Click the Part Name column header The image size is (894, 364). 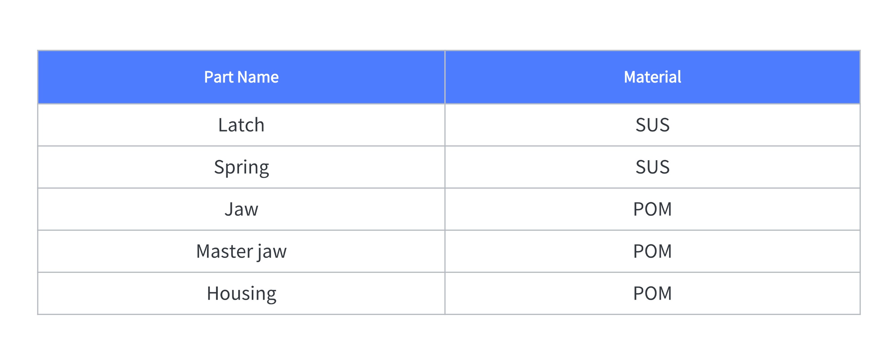(x=241, y=77)
